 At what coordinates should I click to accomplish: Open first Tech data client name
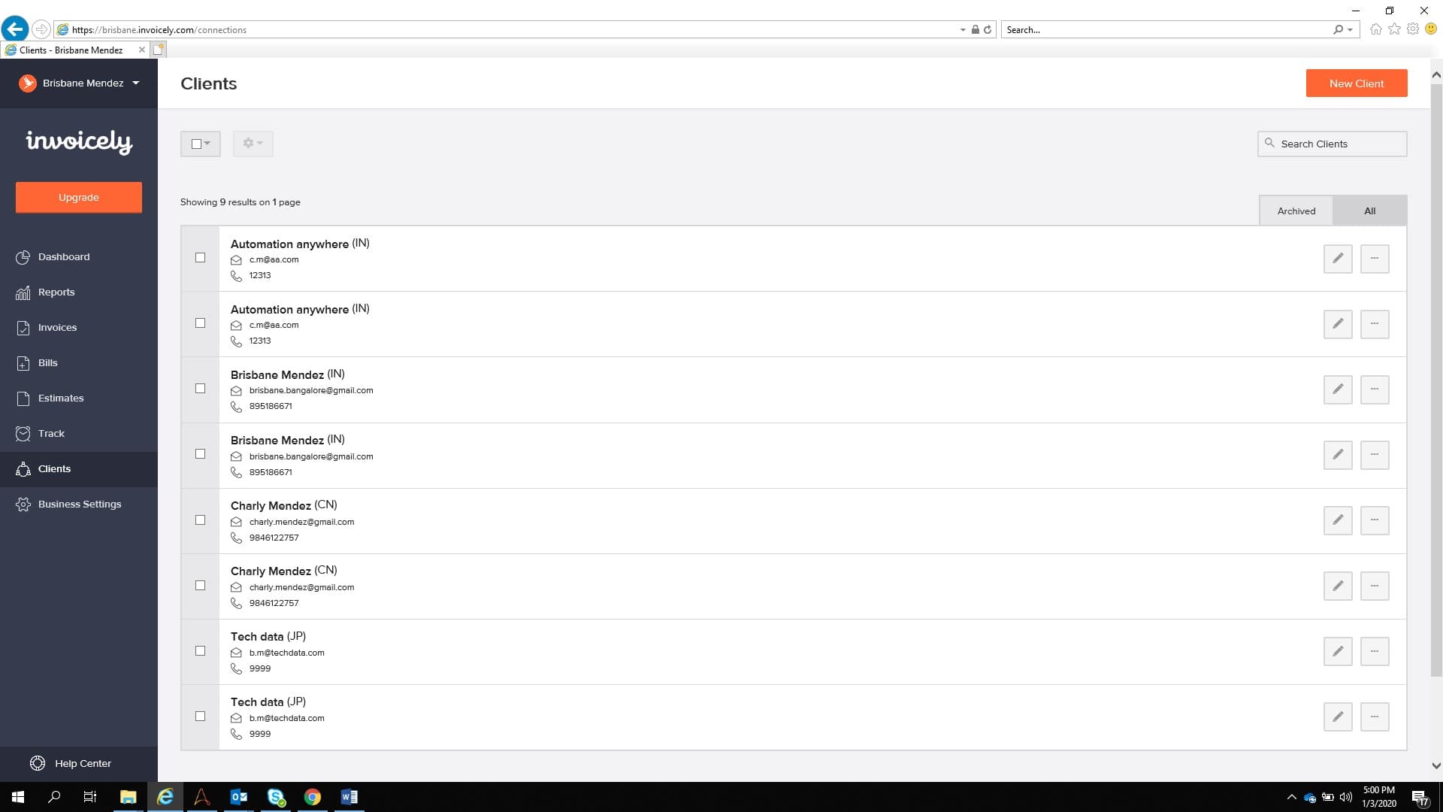257,637
